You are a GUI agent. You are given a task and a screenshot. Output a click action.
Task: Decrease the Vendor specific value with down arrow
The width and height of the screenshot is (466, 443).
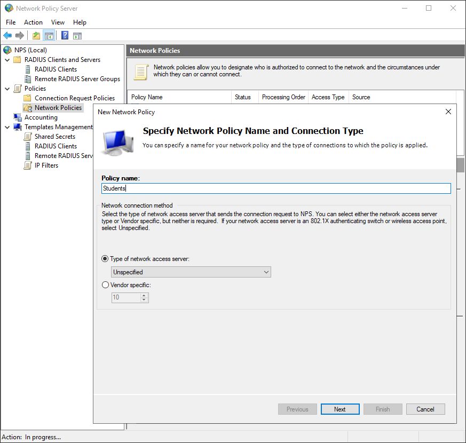point(144,300)
